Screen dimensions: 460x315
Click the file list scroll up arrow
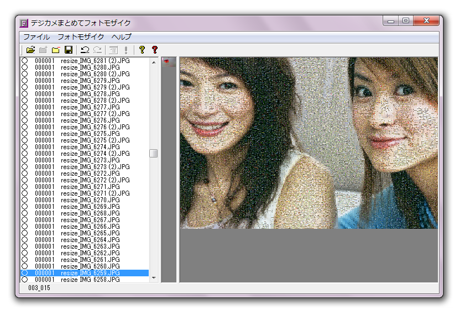point(154,62)
